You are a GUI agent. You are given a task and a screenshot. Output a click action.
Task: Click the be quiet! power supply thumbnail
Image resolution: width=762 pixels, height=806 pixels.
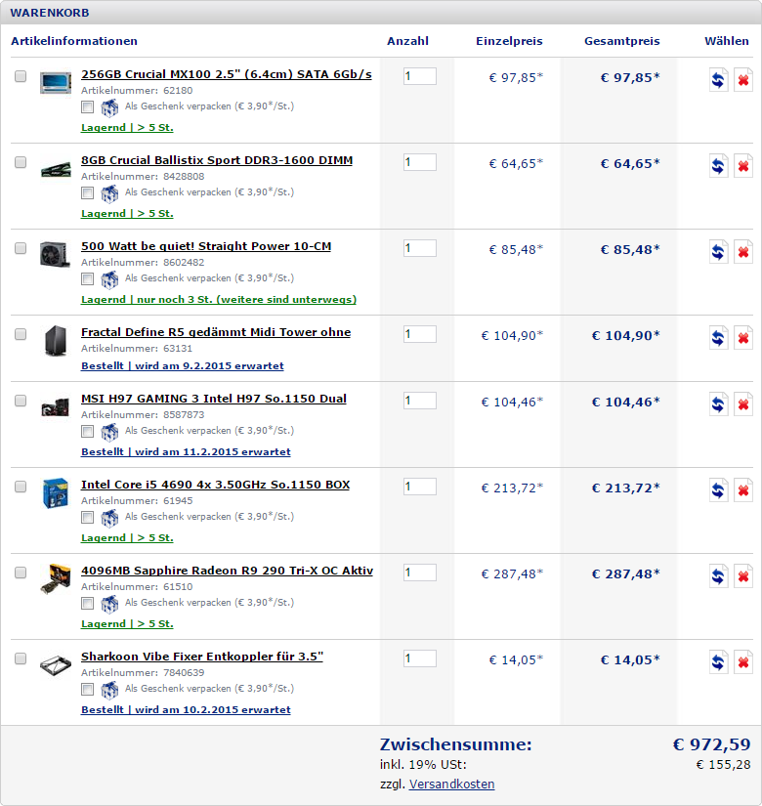tap(55, 254)
